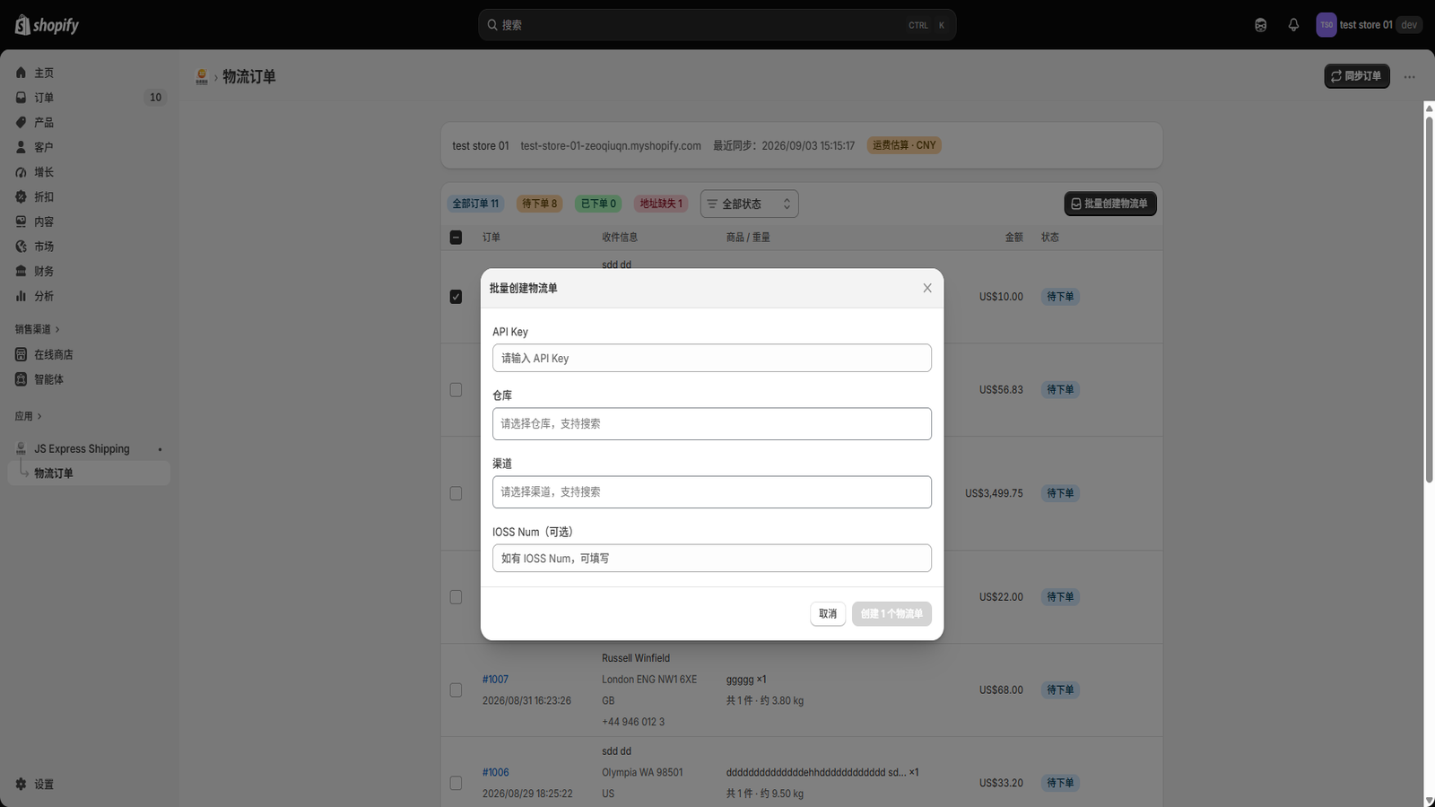The image size is (1435, 807).
Task: Uncheck the checkbox for the US$10.00 order
Action: [x=456, y=297]
